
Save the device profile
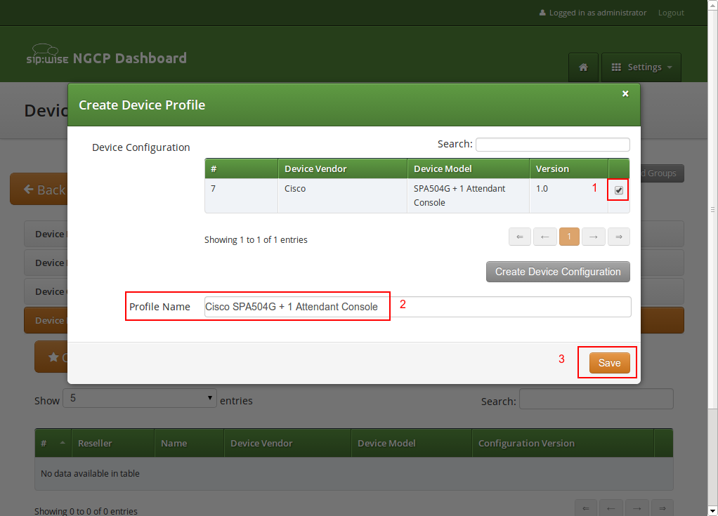point(609,363)
